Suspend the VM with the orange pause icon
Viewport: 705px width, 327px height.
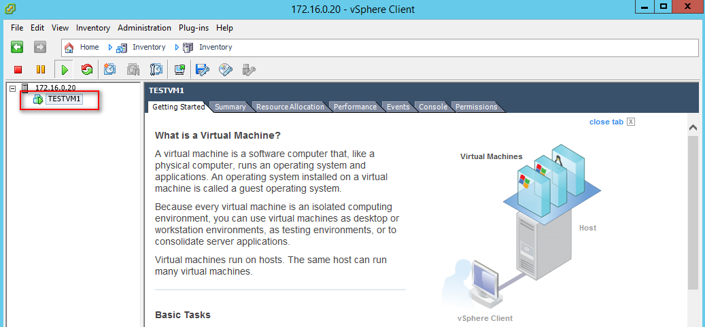pyautogui.click(x=41, y=70)
